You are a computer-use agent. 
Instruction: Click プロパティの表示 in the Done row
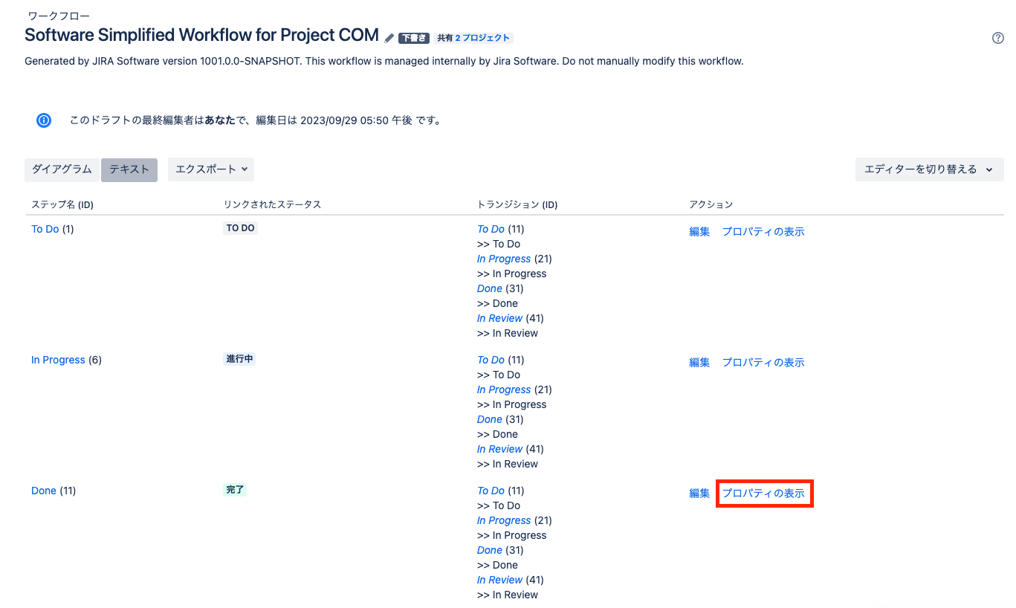tap(763, 493)
